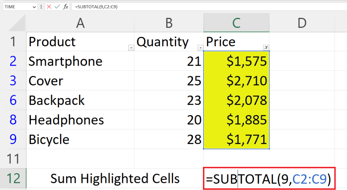Select row 8 header

[13, 120]
